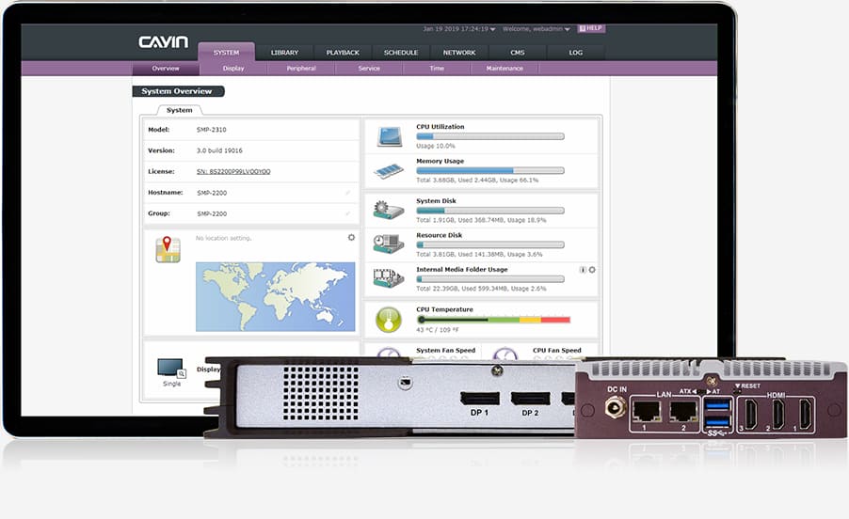
Task: Click the System Disk usage bar
Action: pos(490,211)
